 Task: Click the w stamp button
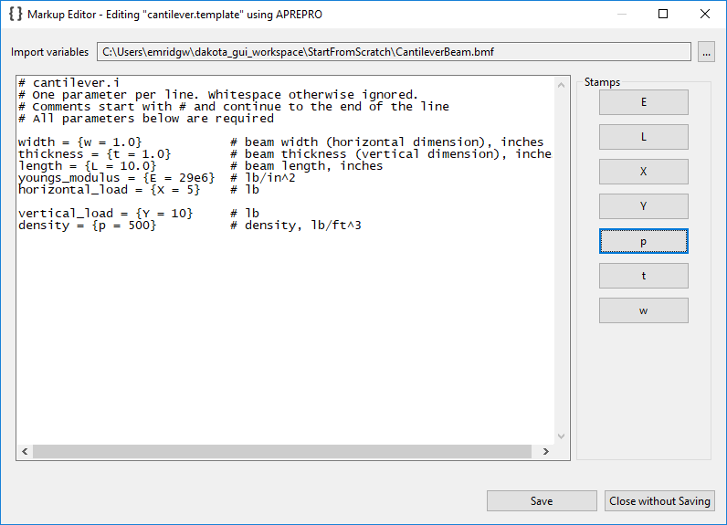(x=644, y=310)
